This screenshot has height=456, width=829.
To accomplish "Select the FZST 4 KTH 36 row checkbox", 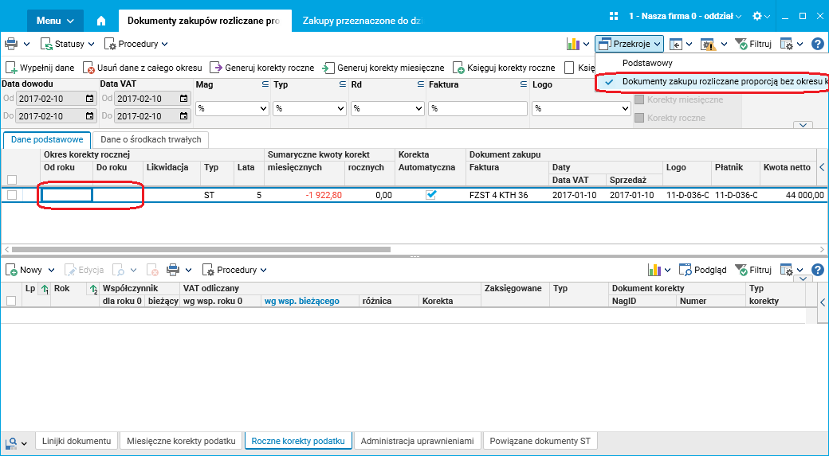I will pos(12,195).
